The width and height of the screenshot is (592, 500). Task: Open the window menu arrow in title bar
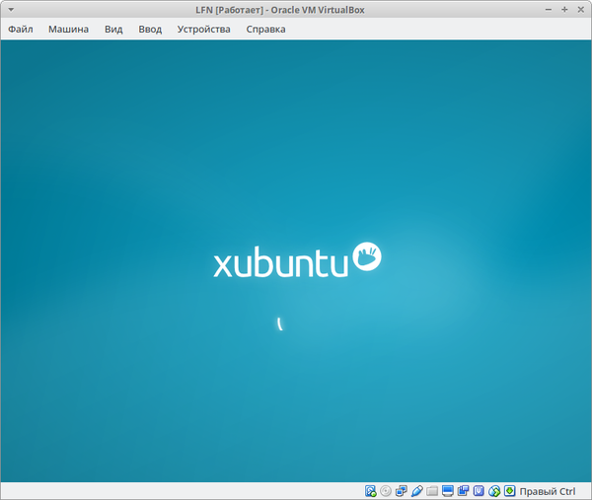[10, 9]
